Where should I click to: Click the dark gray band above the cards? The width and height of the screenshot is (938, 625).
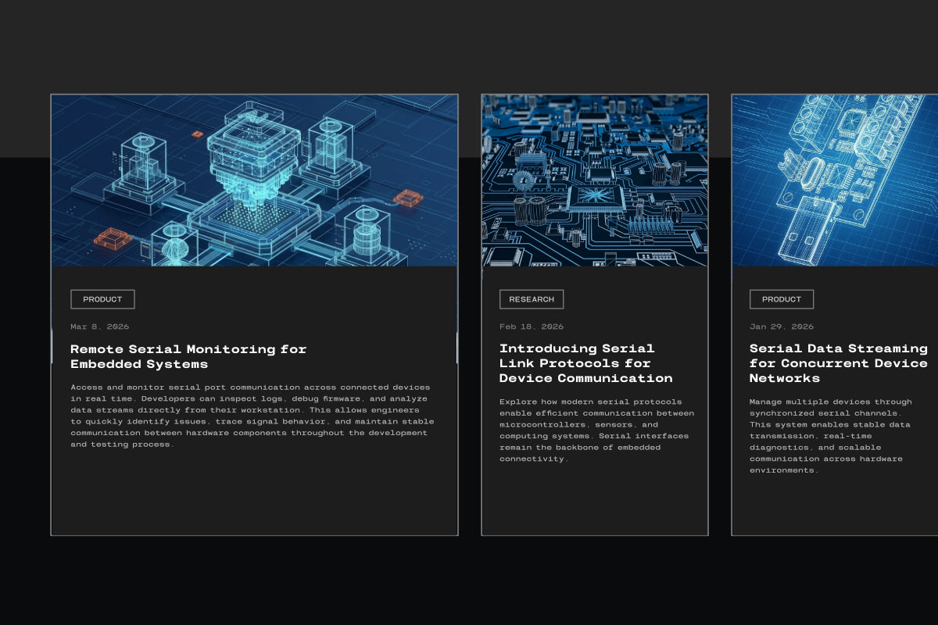point(469,45)
